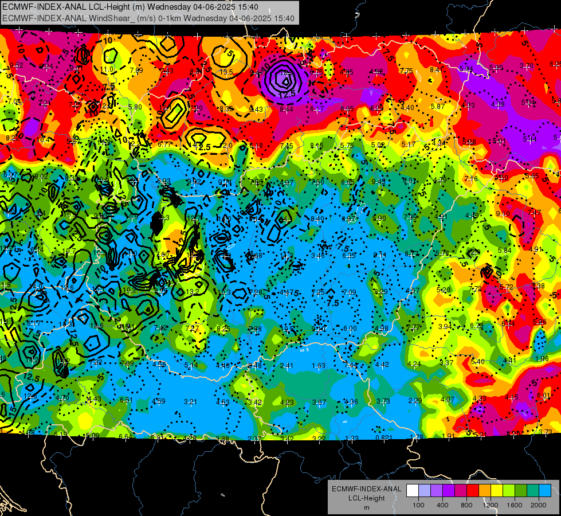The image size is (561, 516).
Task: Click the red legend color swatch
Action: 473,491
